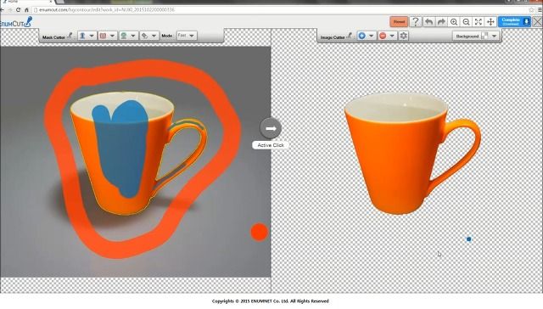543x309 pixels.
Task: Undo the last action
Action: pos(428,22)
